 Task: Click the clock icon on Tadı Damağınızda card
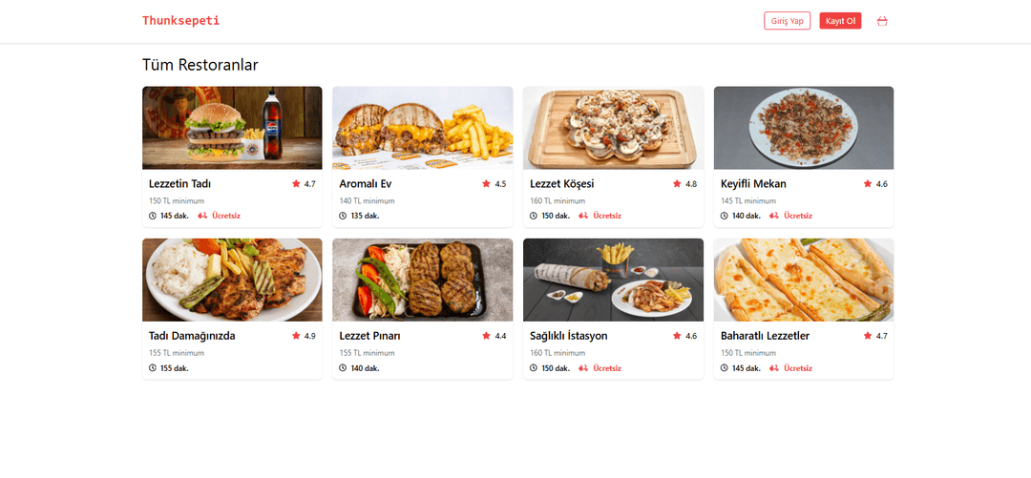(x=153, y=368)
